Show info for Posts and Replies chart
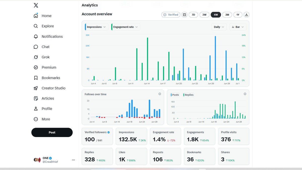The width and height of the screenshot is (302, 170). pyautogui.click(x=245, y=94)
